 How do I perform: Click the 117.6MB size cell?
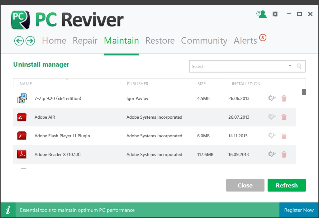coord(205,154)
